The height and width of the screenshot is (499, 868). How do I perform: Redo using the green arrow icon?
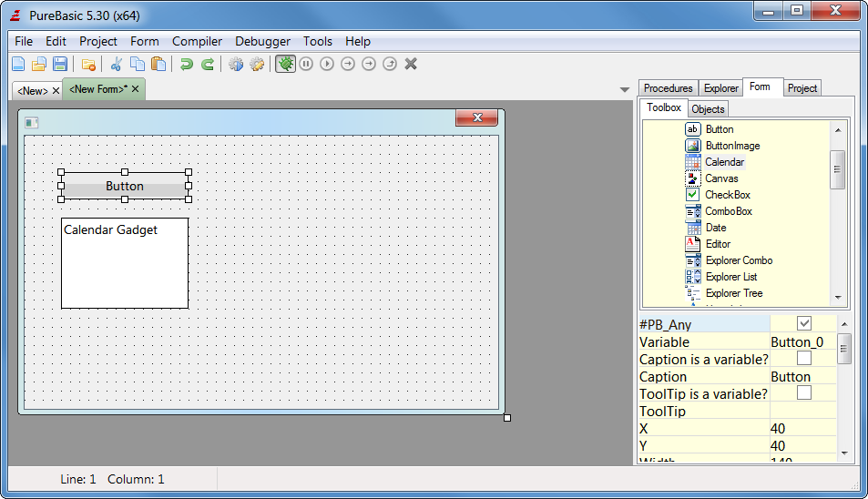[208, 64]
